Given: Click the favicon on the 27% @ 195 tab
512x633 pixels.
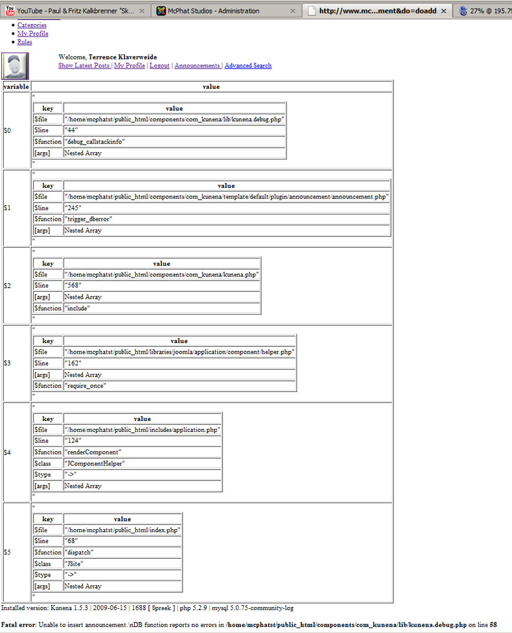Looking at the screenshot, I should point(464,11).
